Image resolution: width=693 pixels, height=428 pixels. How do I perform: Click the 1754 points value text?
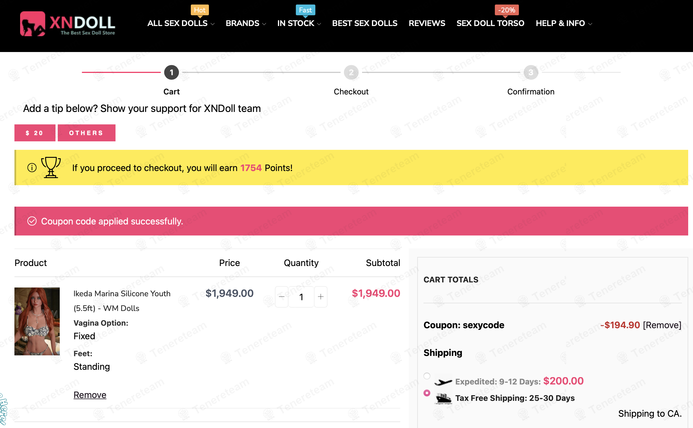coord(251,168)
